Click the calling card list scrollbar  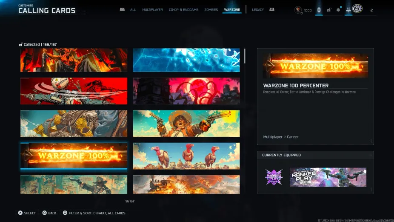(245, 56)
